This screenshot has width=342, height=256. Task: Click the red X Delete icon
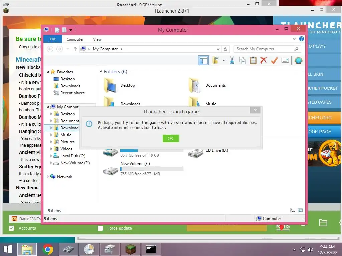[x=264, y=60]
